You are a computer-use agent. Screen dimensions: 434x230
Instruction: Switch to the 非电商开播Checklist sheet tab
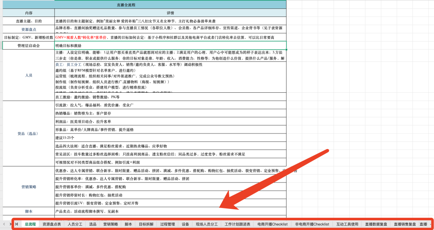(312, 224)
